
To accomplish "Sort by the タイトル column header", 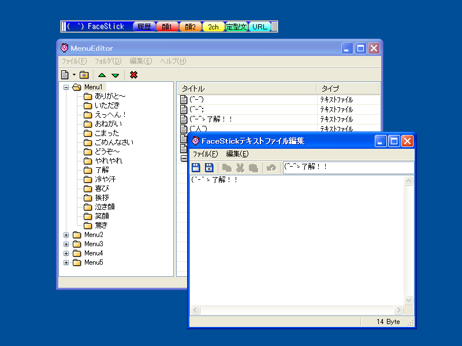I will 247,89.
